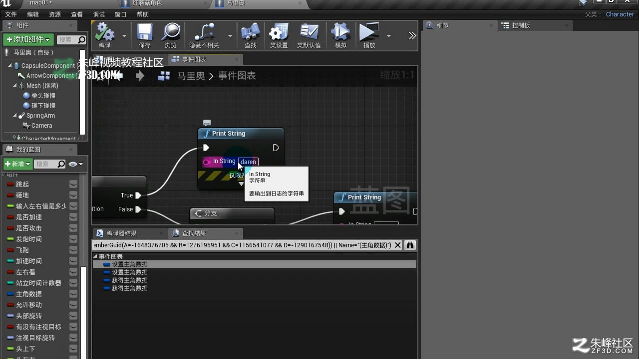This screenshot has width=639, height=359.
Task: Collapse 事件图表 group in find results
Action: click(x=95, y=257)
